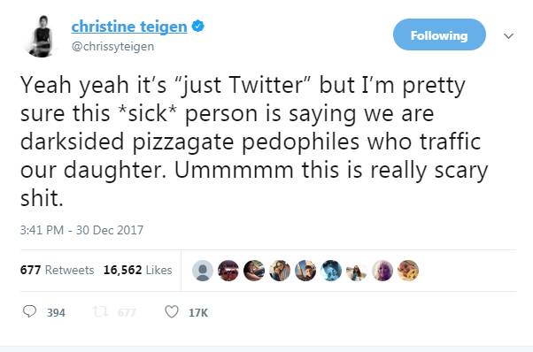Open christine teigen's profile picture

[42, 36]
